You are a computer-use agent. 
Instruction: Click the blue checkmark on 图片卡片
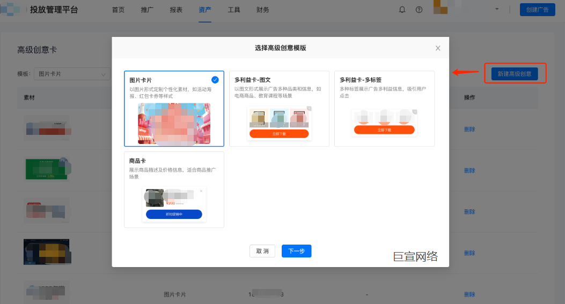pos(215,80)
